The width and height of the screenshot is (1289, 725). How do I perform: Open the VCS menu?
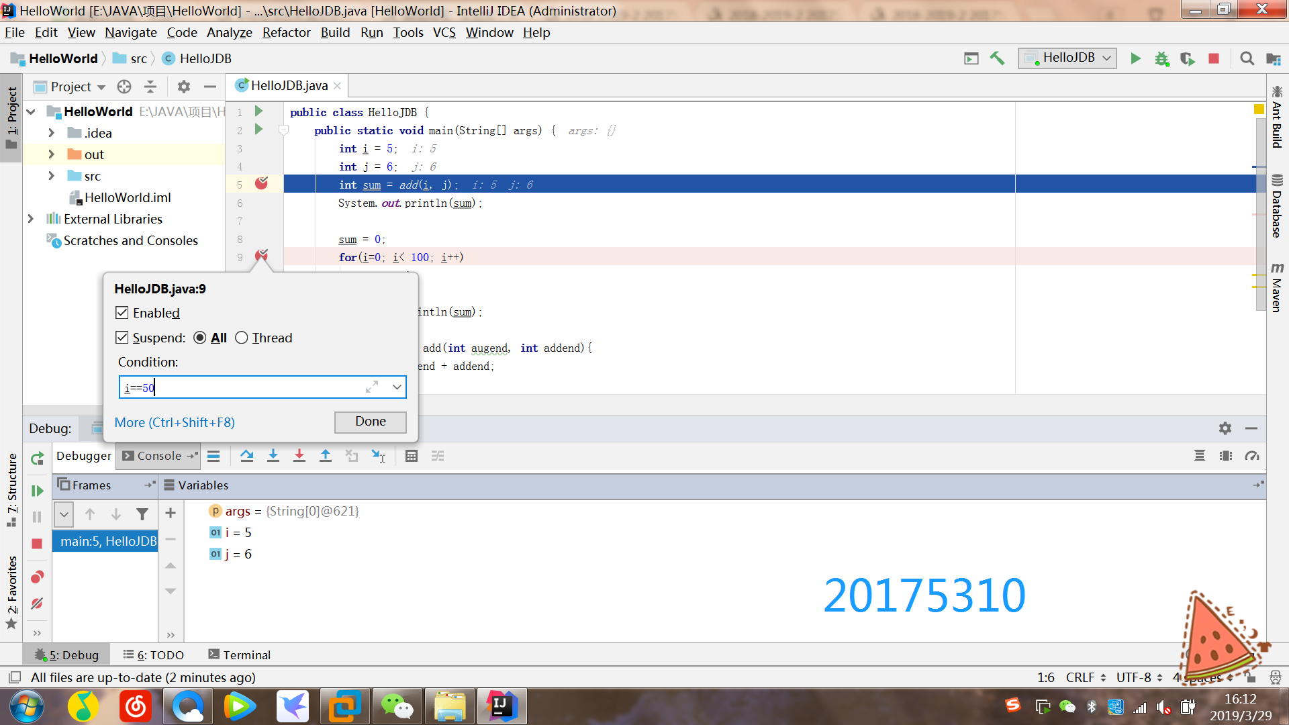coord(444,32)
